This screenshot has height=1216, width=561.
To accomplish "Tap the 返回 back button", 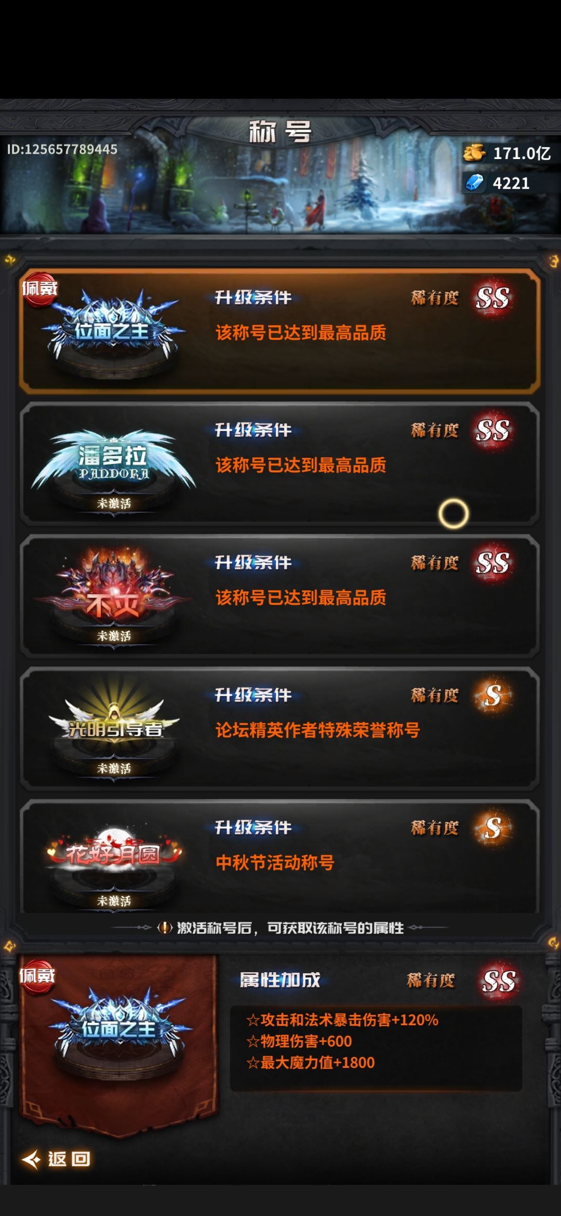I will 56,1159.
